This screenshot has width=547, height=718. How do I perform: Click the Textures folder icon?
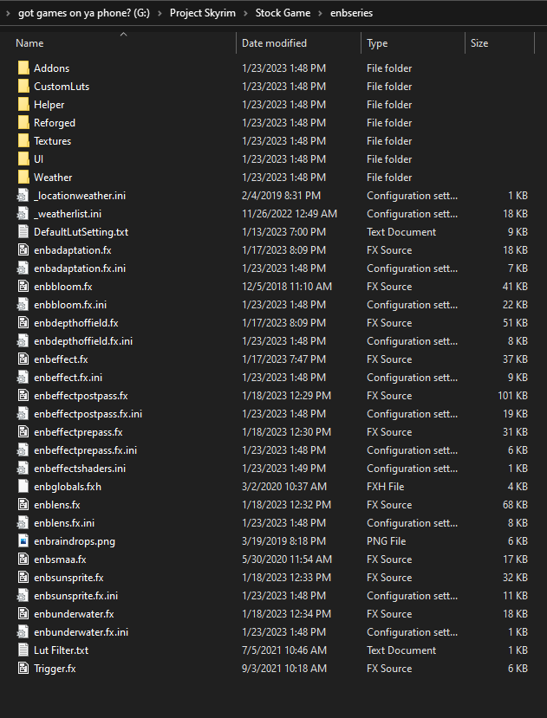click(23, 141)
